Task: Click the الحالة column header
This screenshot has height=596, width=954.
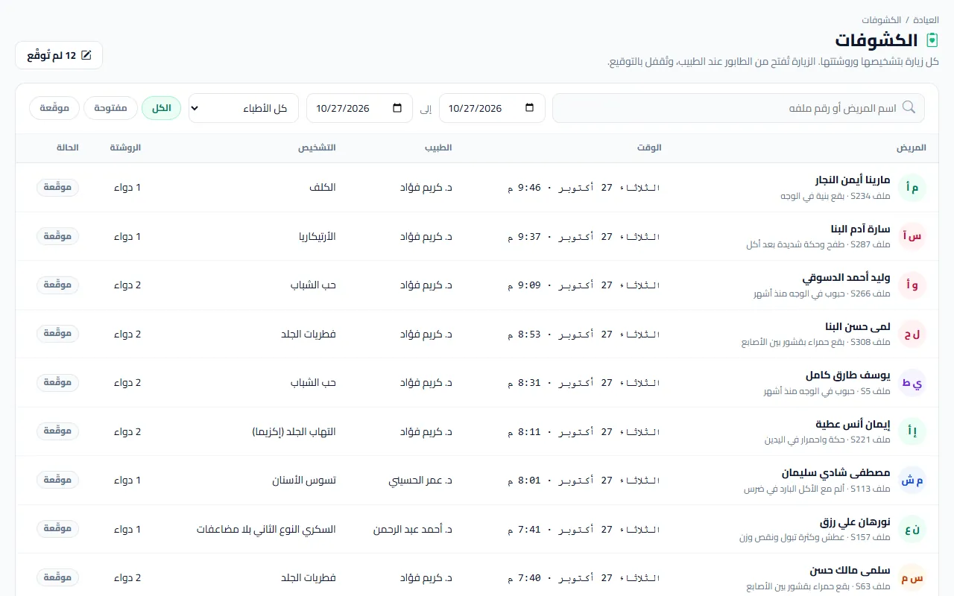Action: pos(68,148)
